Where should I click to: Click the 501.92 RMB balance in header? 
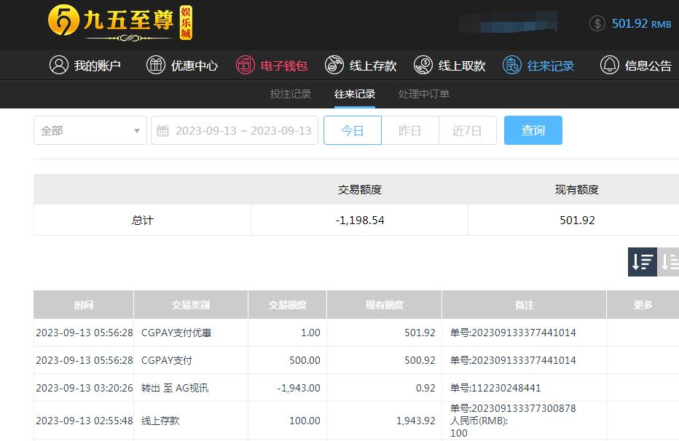click(641, 23)
